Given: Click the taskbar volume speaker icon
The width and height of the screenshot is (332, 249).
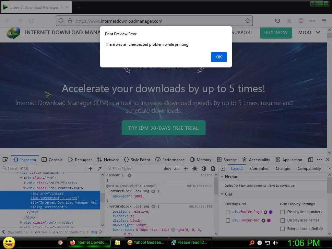Looking at the screenshot, I should pos(275,243).
